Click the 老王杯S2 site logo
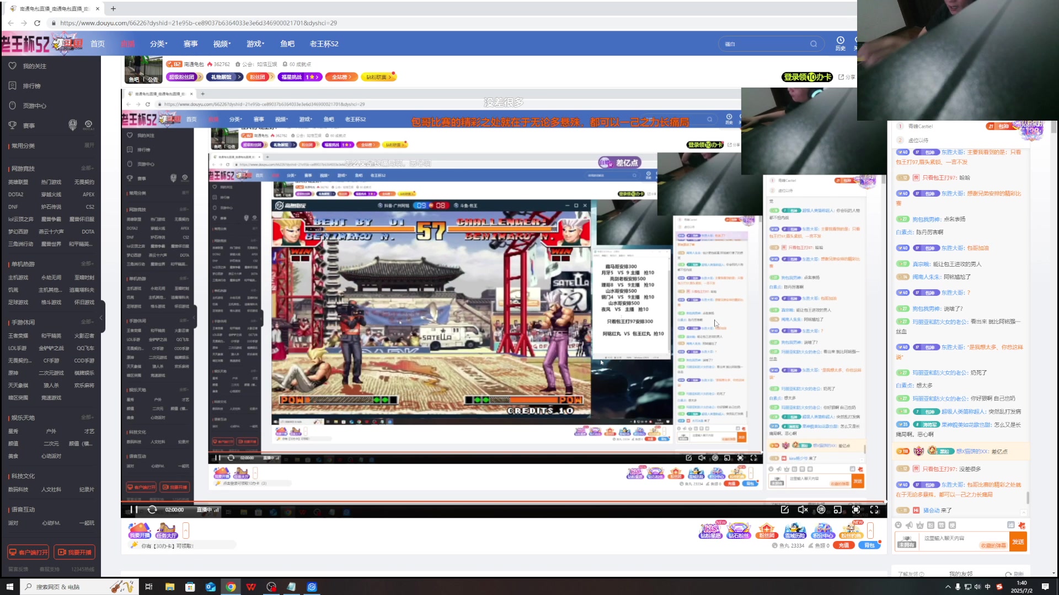The width and height of the screenshot is (1059, 595). (x=42, y=44)
